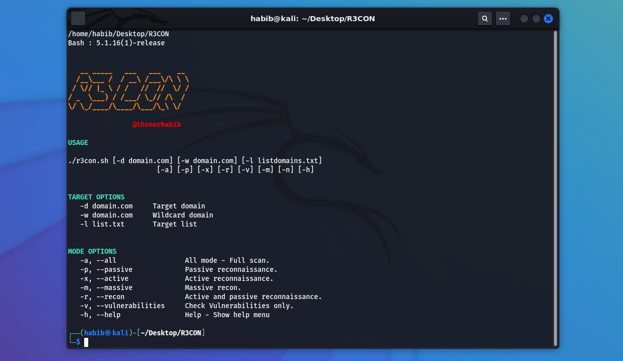This screenshot has width=623, height=361.
Task: Click the USAGE heading
Action: (78, 142)
